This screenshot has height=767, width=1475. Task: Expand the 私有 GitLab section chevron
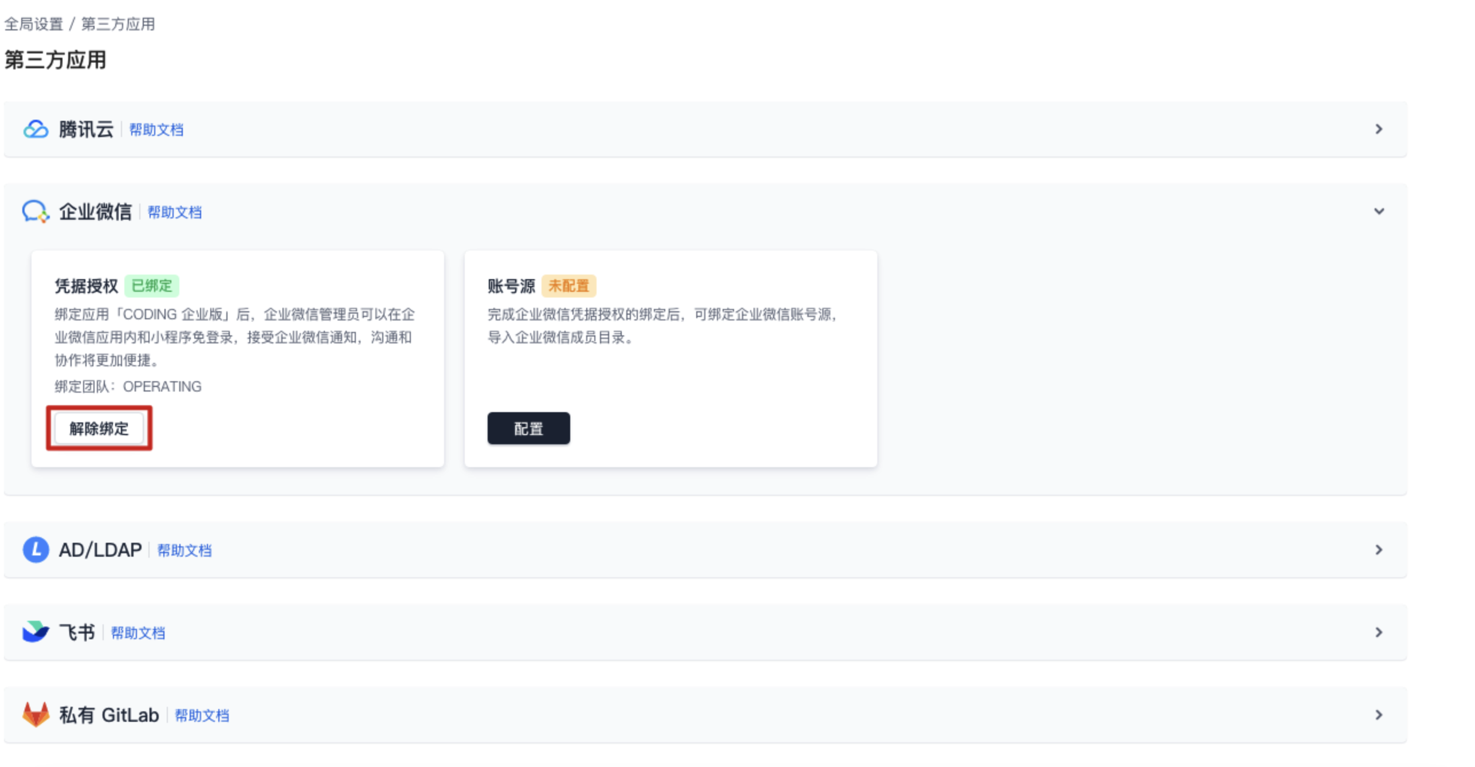point(1379,715)
